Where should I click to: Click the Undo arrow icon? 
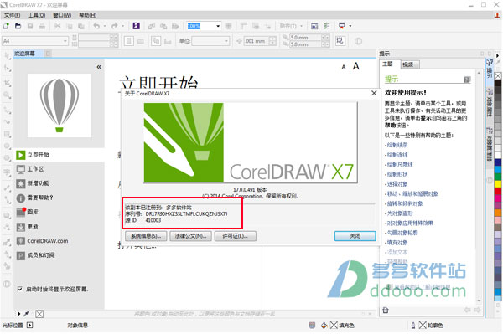(x=96, y=26)
